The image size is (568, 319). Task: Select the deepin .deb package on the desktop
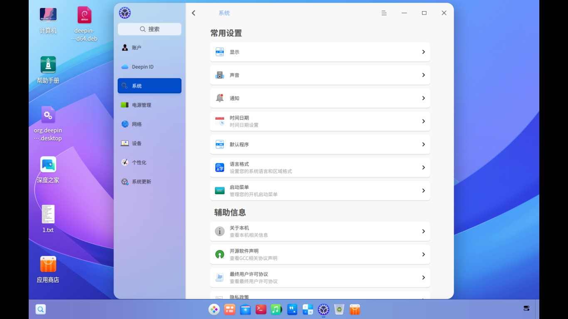click(84, 24)
